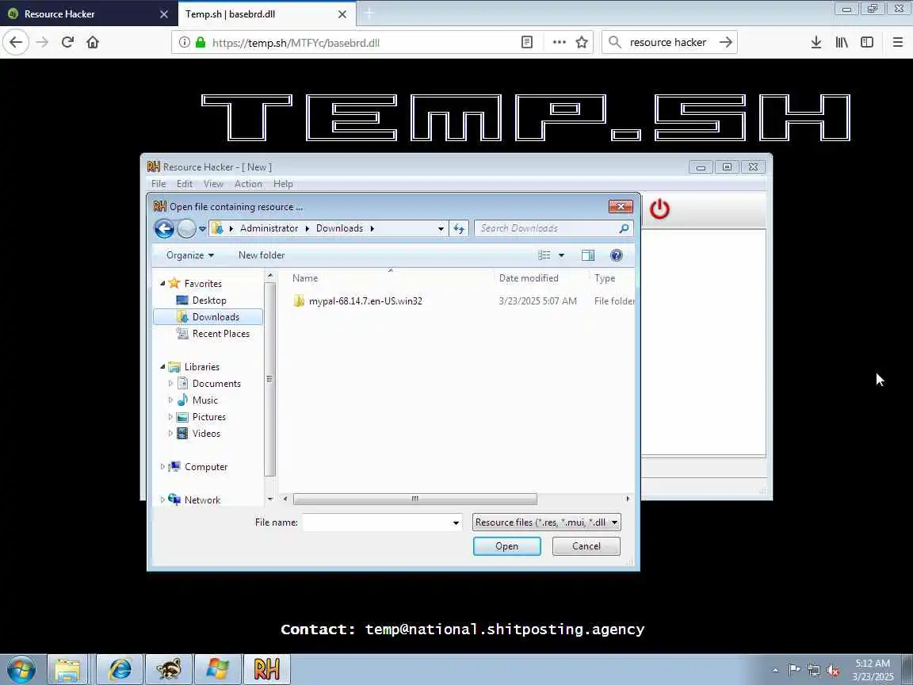Reload the current temp.sh page
913x685 pixels.
[67, 42]
